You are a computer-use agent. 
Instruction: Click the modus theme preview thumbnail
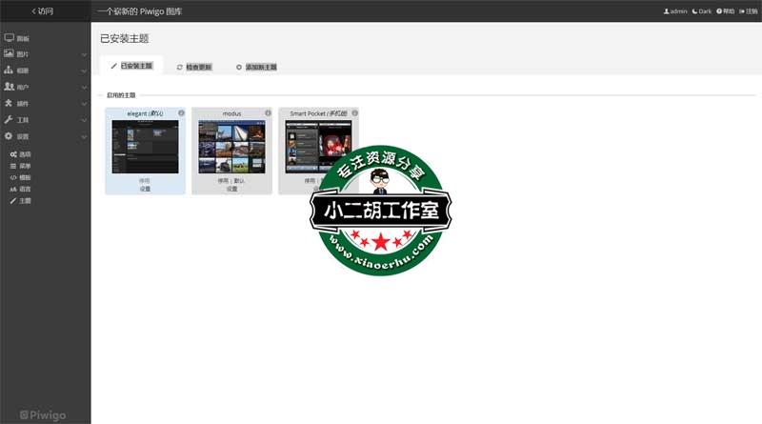pyautogui.click(x=231, y=147)
